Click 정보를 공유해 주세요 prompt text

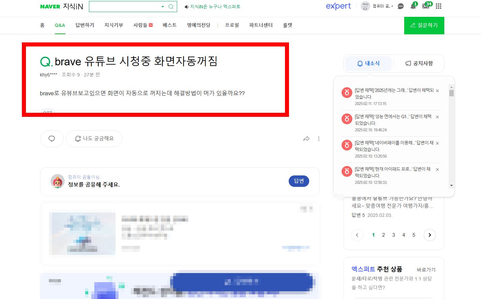94,185
